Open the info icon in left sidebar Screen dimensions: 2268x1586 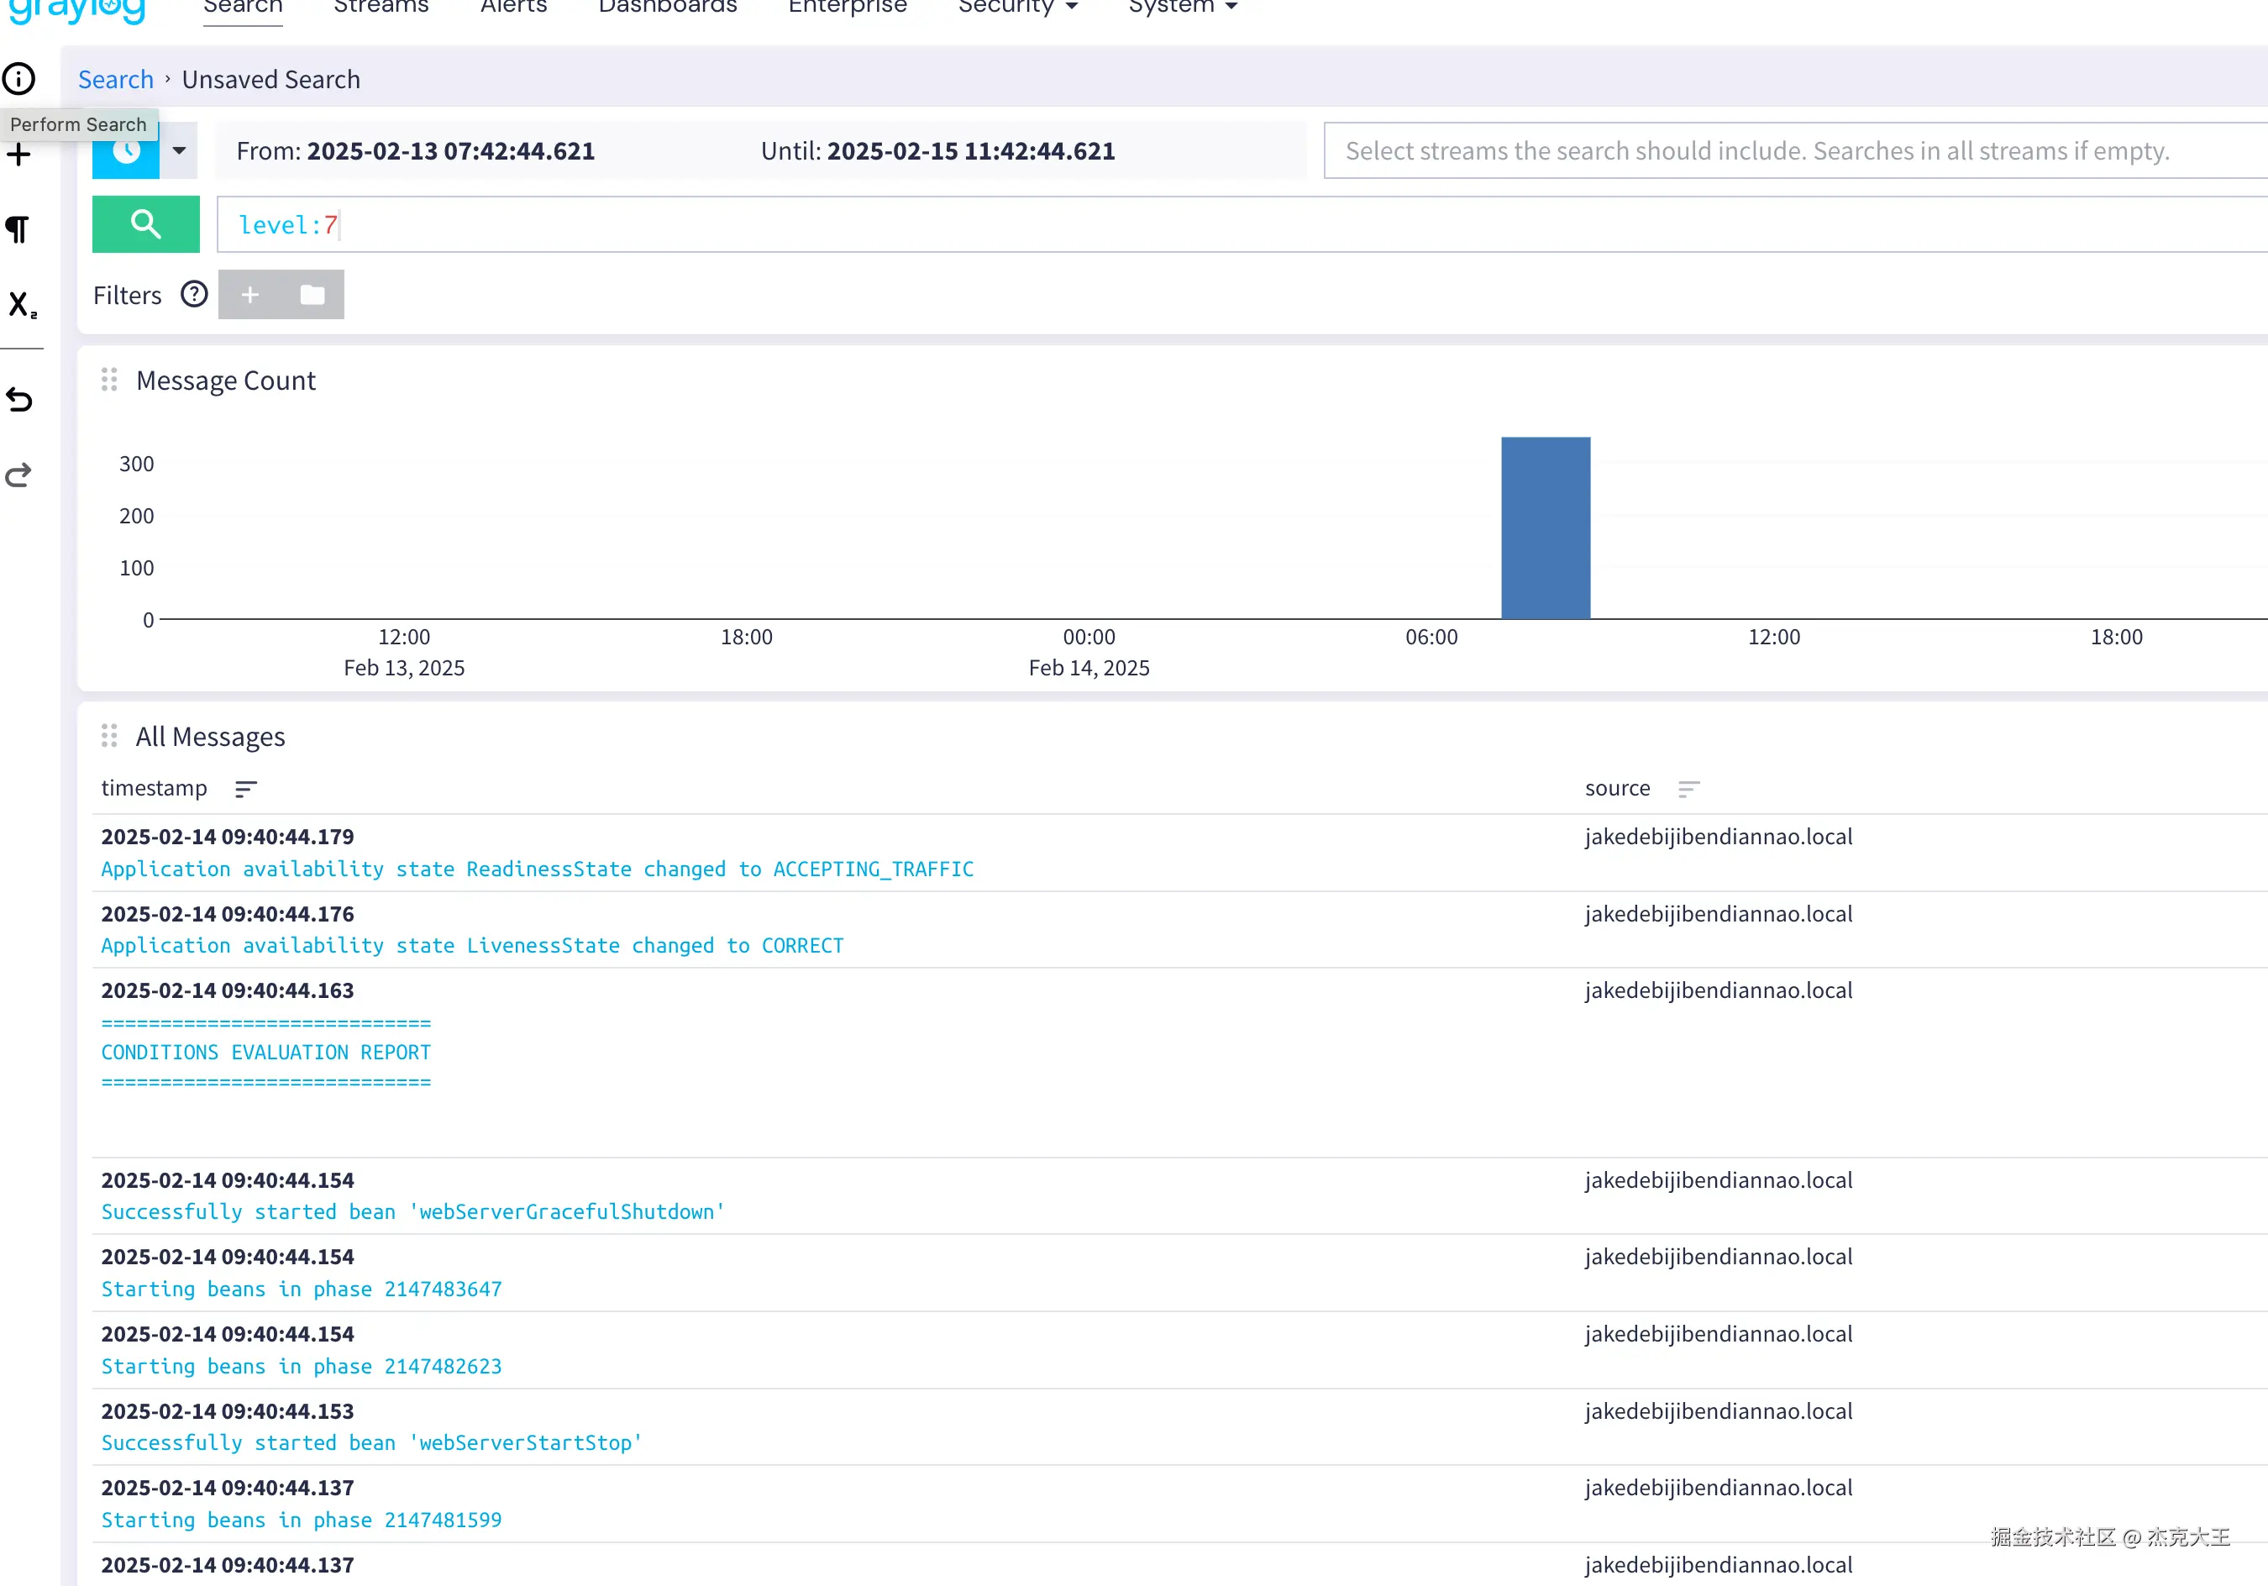click(18, 78)
